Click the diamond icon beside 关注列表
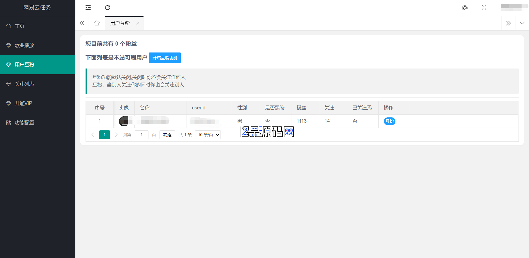 [x=9, y=84]
